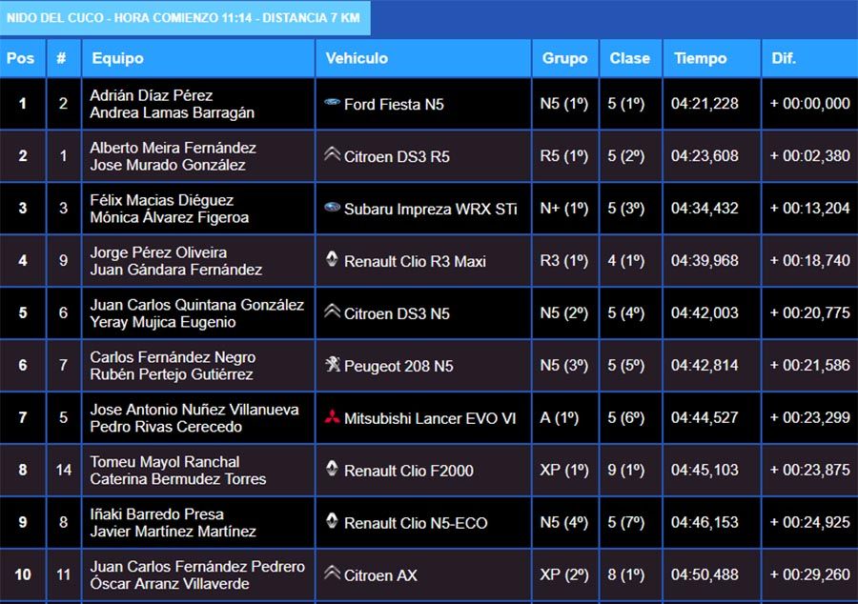Select the Nido del Cuco stage title tab
The width and height of the screenshot is (858, 604).
(184, 17)
